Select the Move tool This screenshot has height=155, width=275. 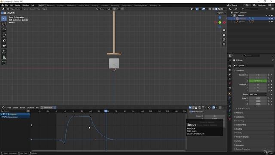pyautogui.click(x=4, y=30)
